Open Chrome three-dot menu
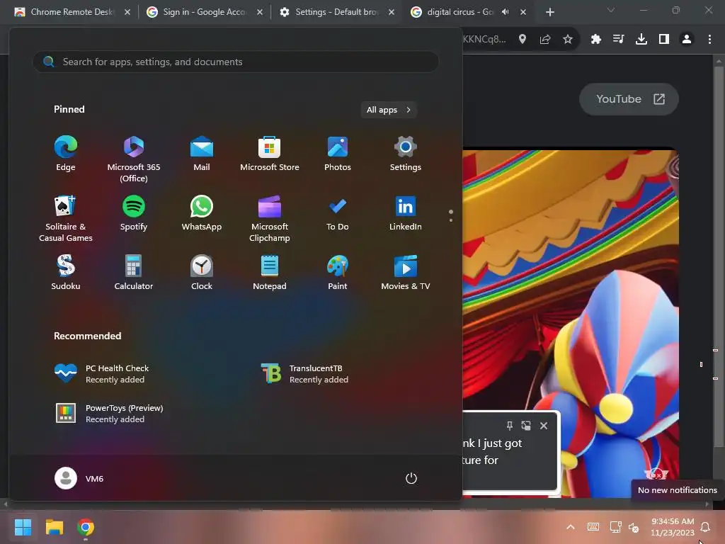 709,40
